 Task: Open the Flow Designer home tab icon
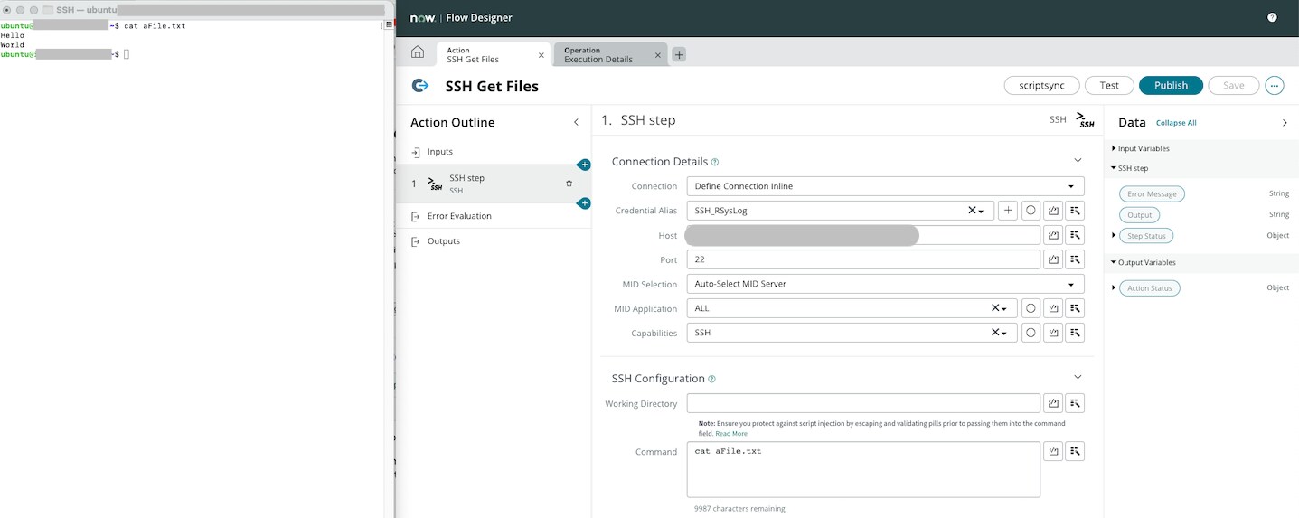tap(418, 52)
